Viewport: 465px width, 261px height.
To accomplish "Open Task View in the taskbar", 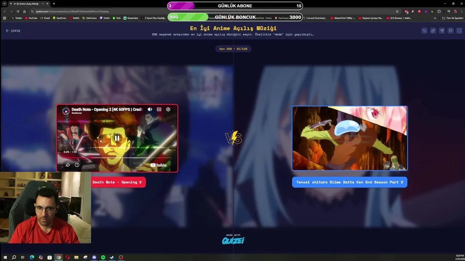I will click(23, 257).
